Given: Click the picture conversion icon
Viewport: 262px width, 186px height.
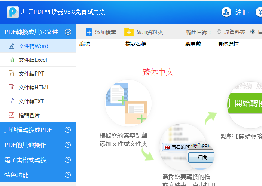Looking at the screenshot, I should coord(12,115).
